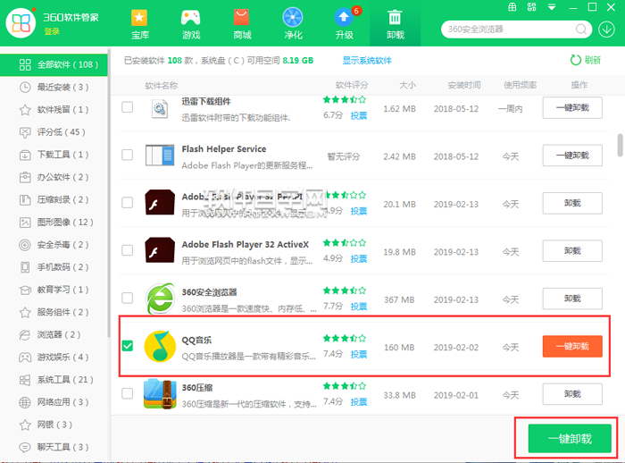Viewport: 625px width, 463px height.
Task: Select 游戏娱乐 (4) category
Action: click(54, 357)
